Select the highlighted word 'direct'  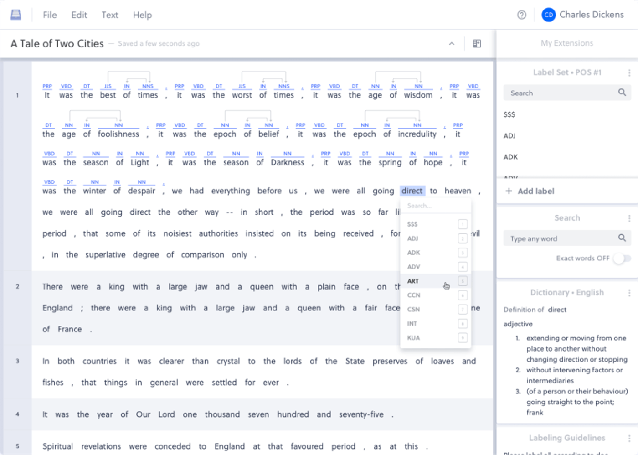click(x=412, y=191)
